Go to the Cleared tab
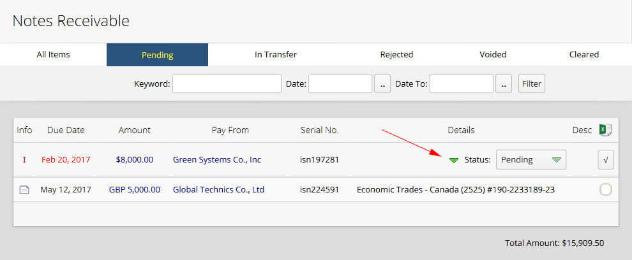Image resolution: width=632 pixels, height=260 pixels. click(583, 55)
